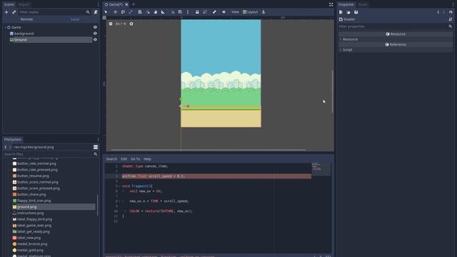Click the anchor icon after Layout
The width and height of the screenshot is (457, 257).
pos(263,12)
